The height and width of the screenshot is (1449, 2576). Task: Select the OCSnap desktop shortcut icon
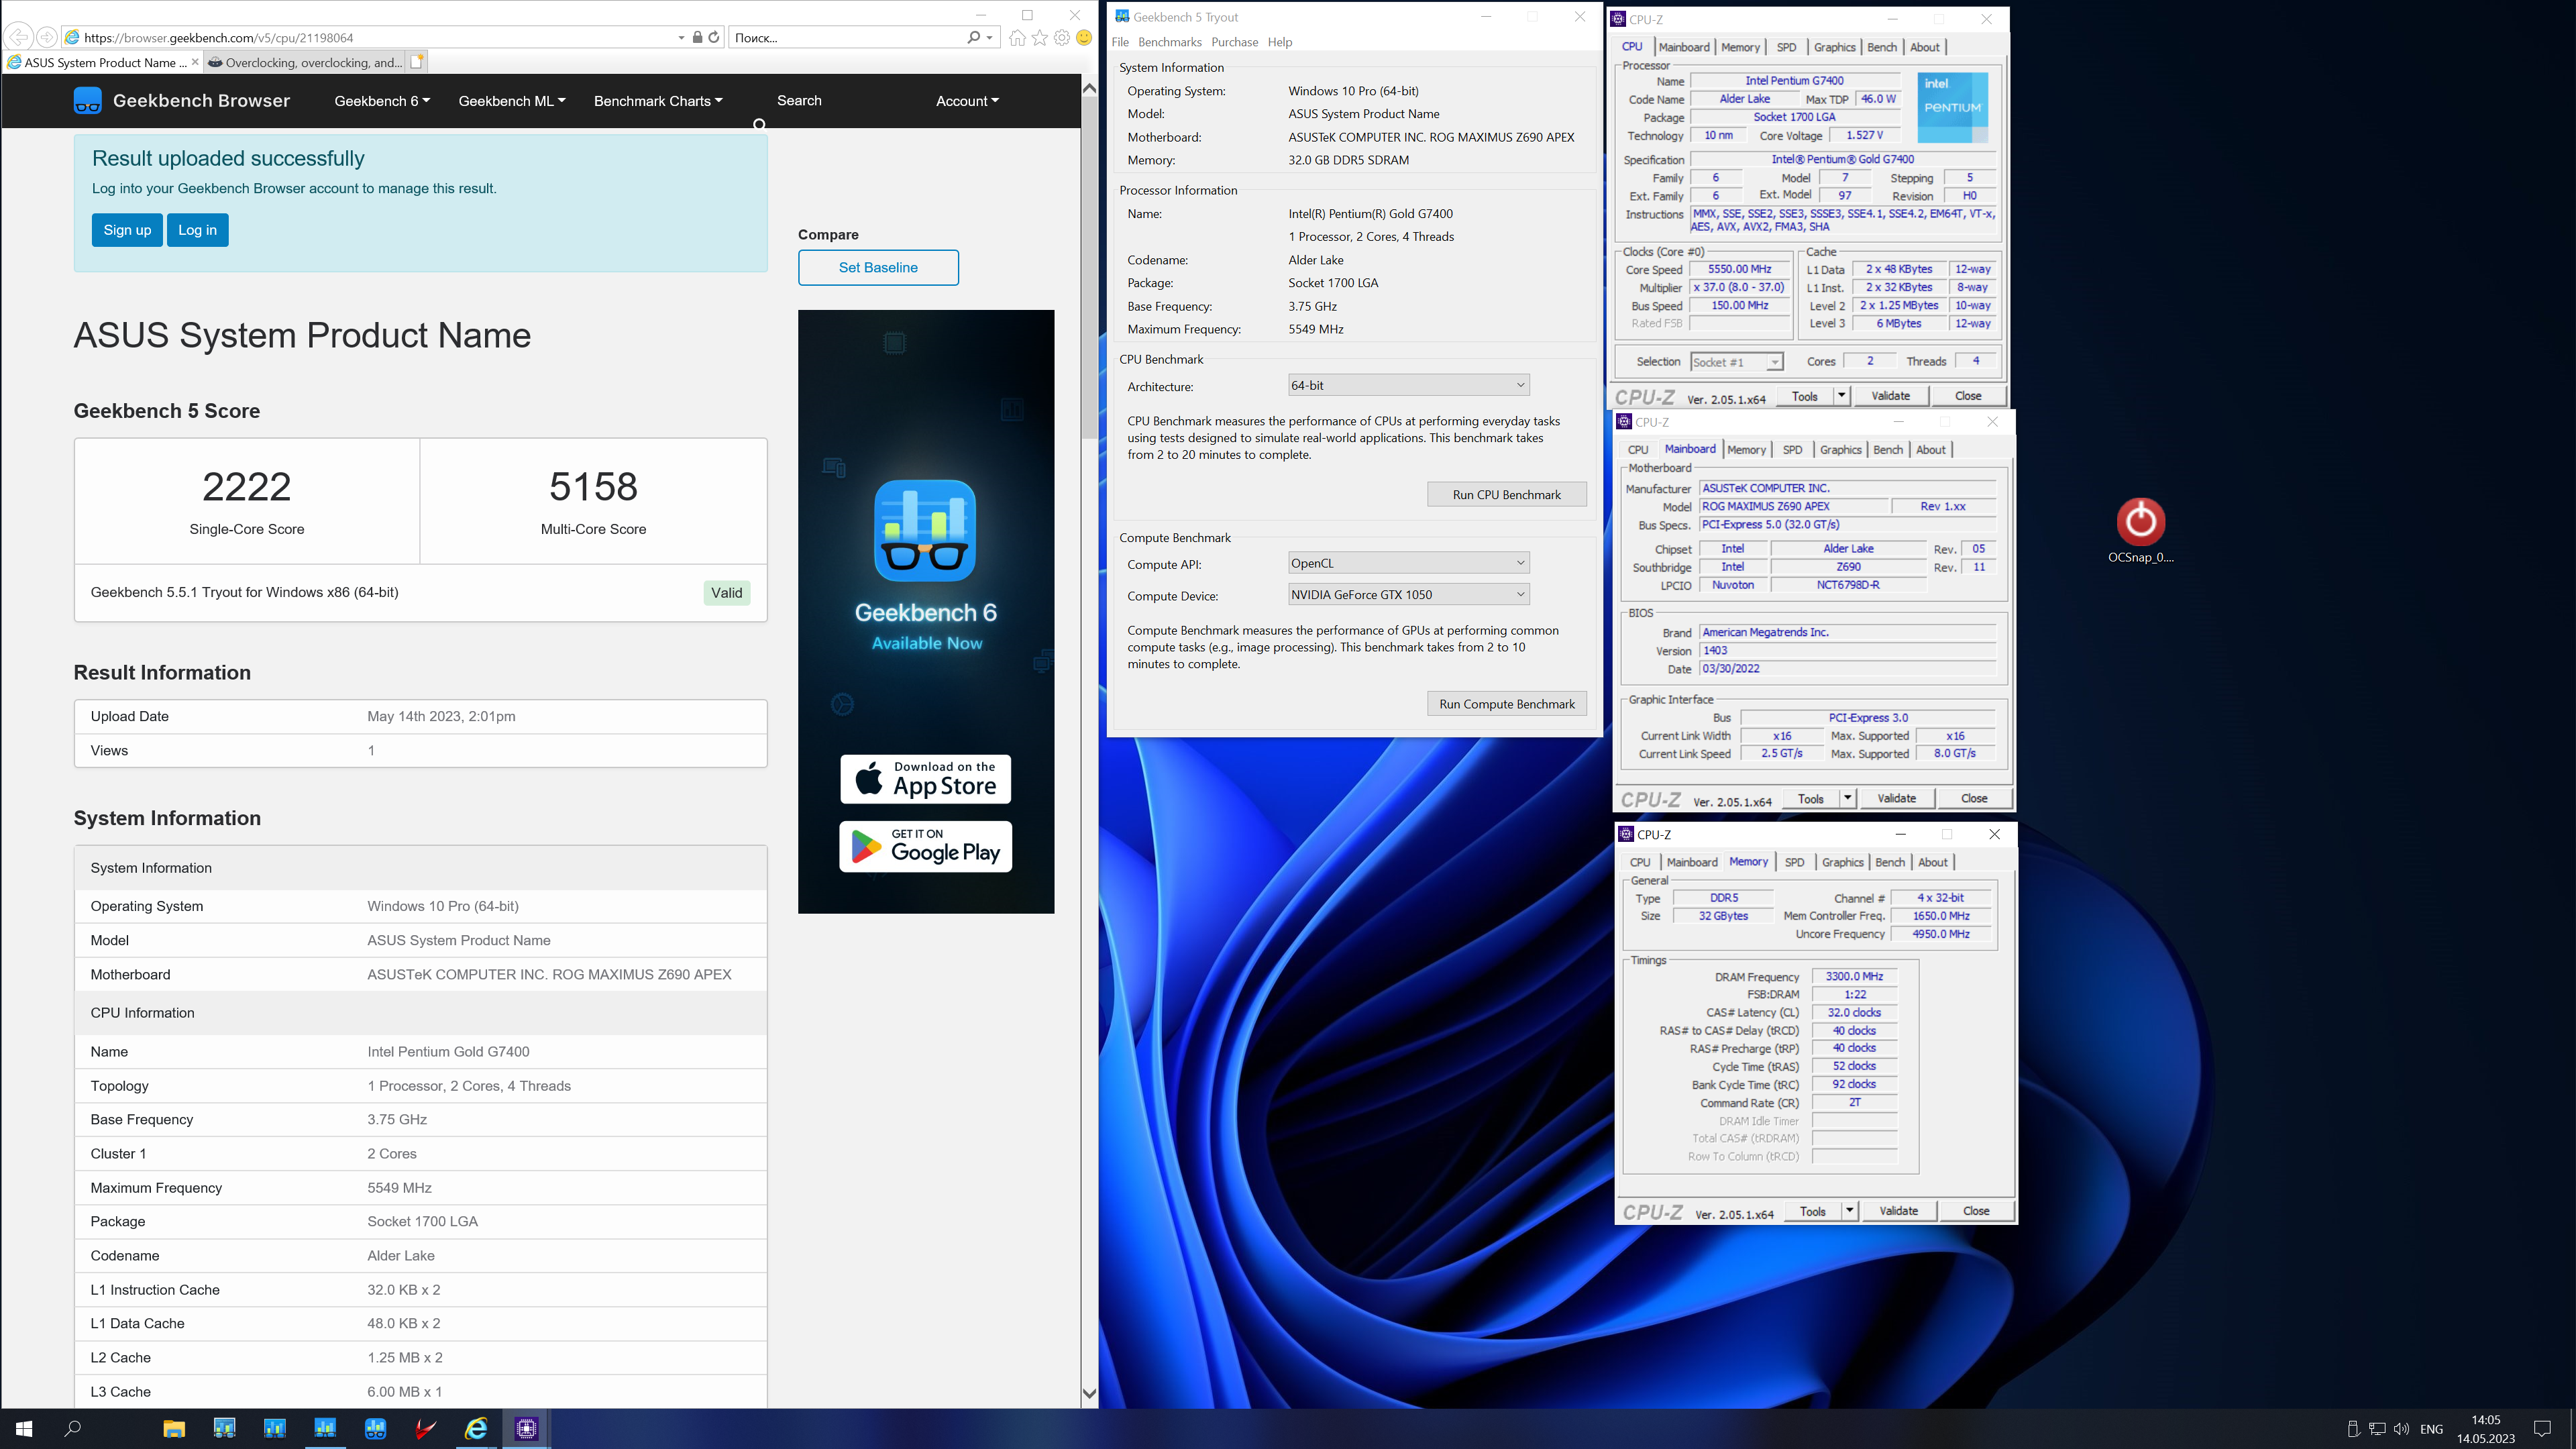point(2141,531)
